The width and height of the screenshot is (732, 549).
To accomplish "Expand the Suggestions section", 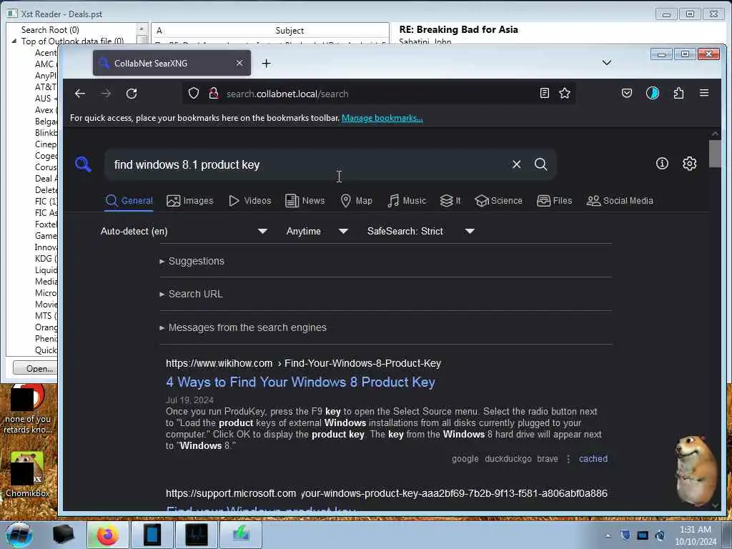I will coord(192,261).
